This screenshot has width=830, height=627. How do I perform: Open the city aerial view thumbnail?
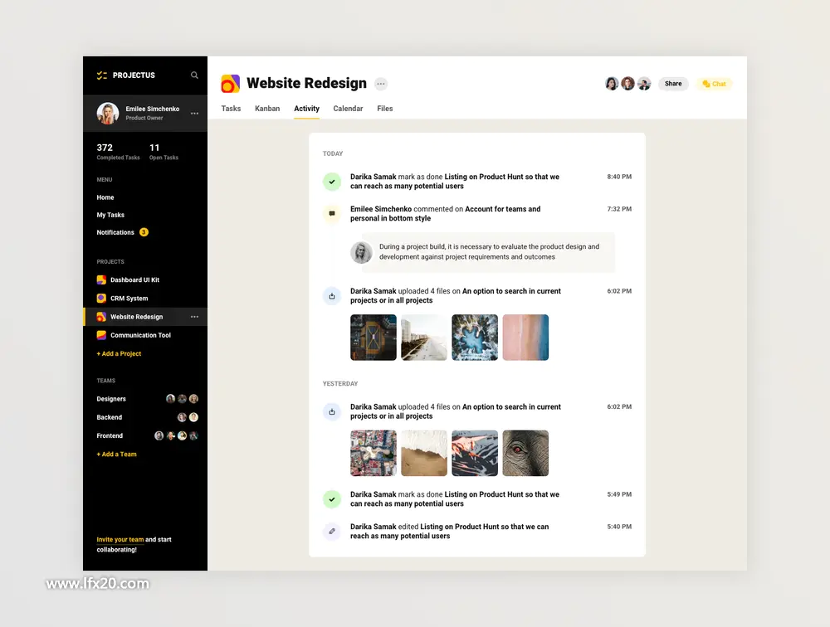373,453
